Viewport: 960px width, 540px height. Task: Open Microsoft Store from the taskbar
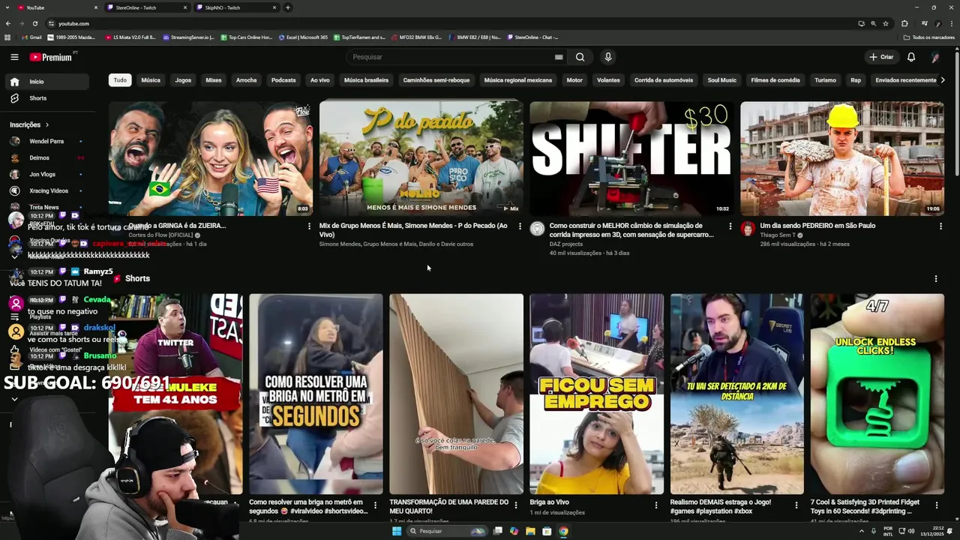547,531
